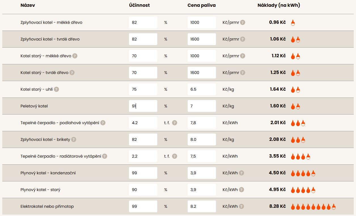Click help icon next to Zplyňovací kotel - brikety

(x=74, y=139)
